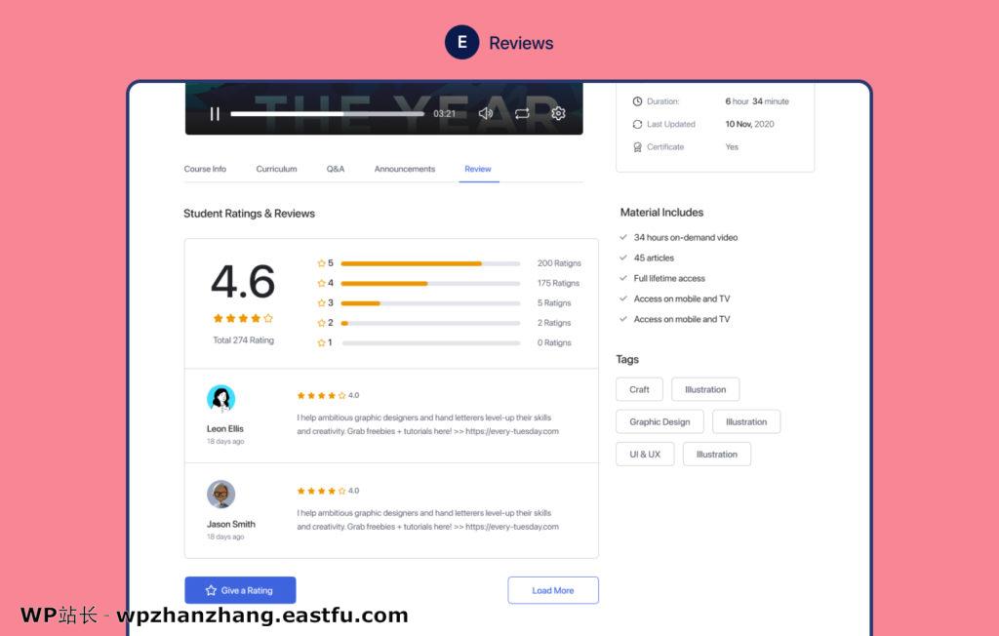Switch to the Curriculum tab

tap(276, 168)
